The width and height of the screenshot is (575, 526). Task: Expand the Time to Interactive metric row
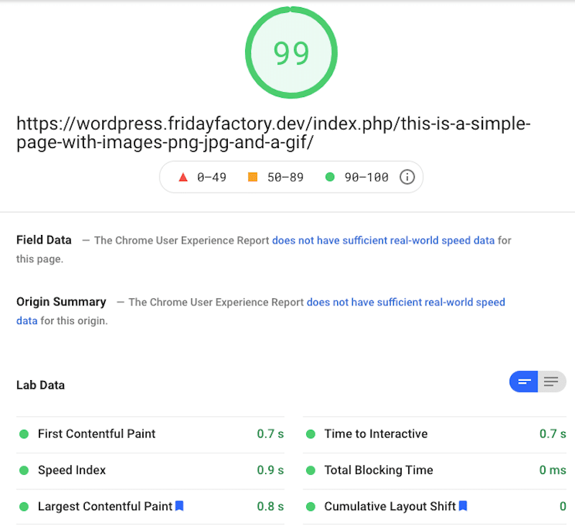coord(435,434)
